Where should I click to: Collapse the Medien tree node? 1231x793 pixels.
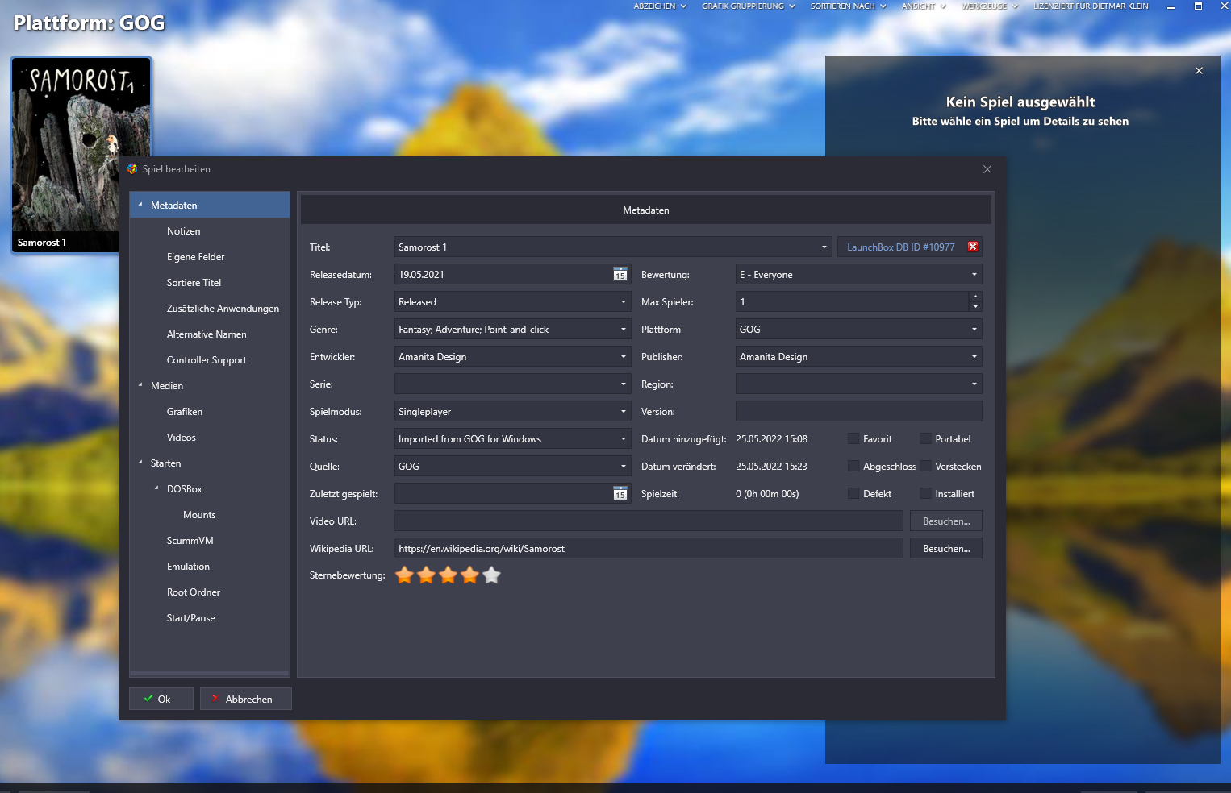coord(140,385)
